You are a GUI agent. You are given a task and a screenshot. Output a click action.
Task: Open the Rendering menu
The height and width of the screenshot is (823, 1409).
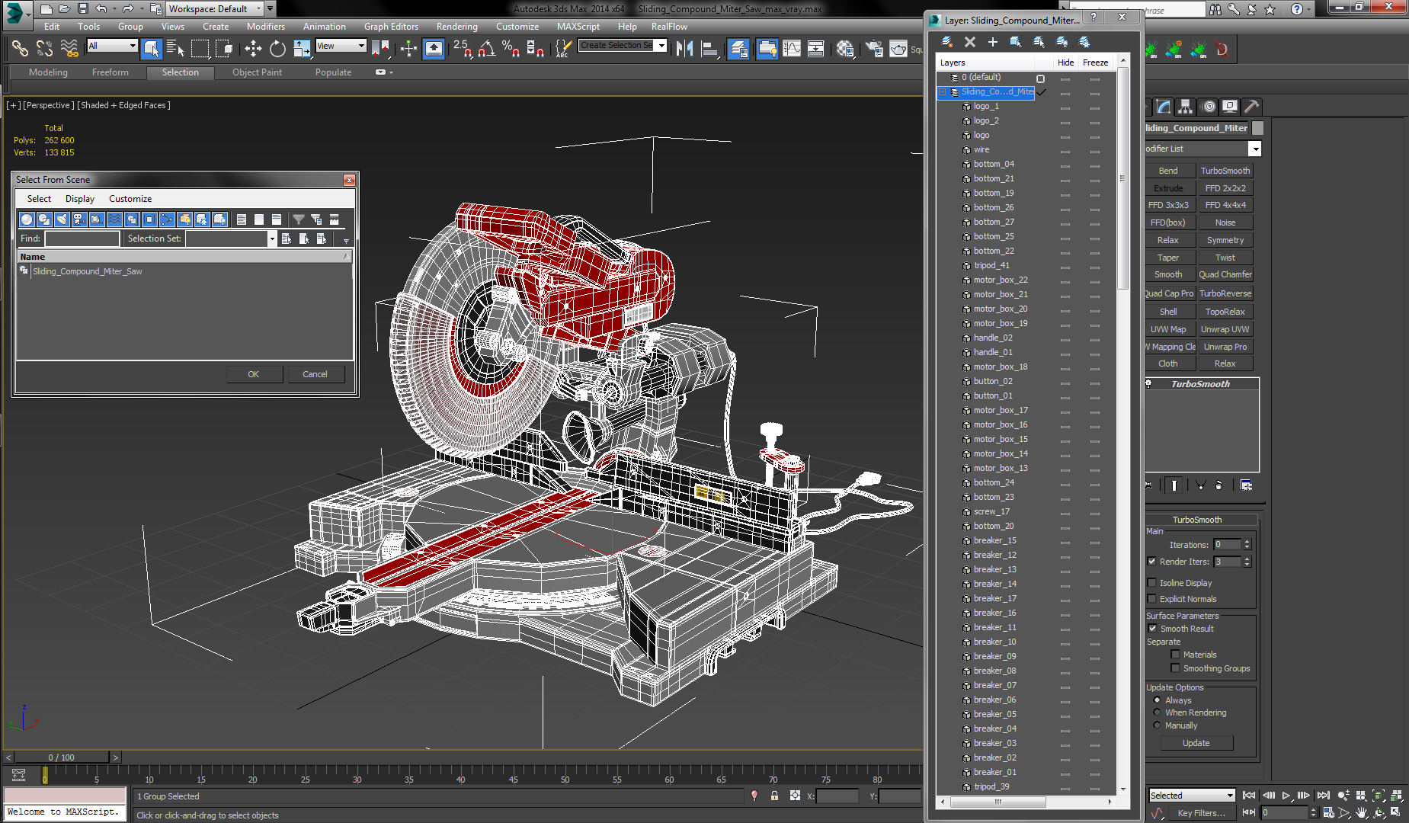[x=456, y=27]
